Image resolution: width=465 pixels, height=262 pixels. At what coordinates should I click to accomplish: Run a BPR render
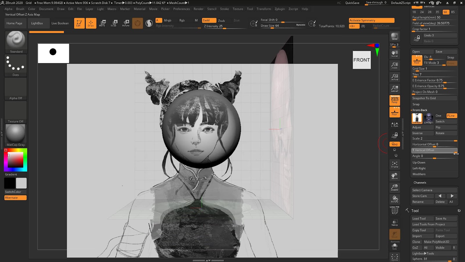[x=395, y=36]
